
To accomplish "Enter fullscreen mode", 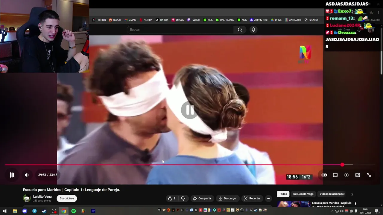I will click(369, 175).
